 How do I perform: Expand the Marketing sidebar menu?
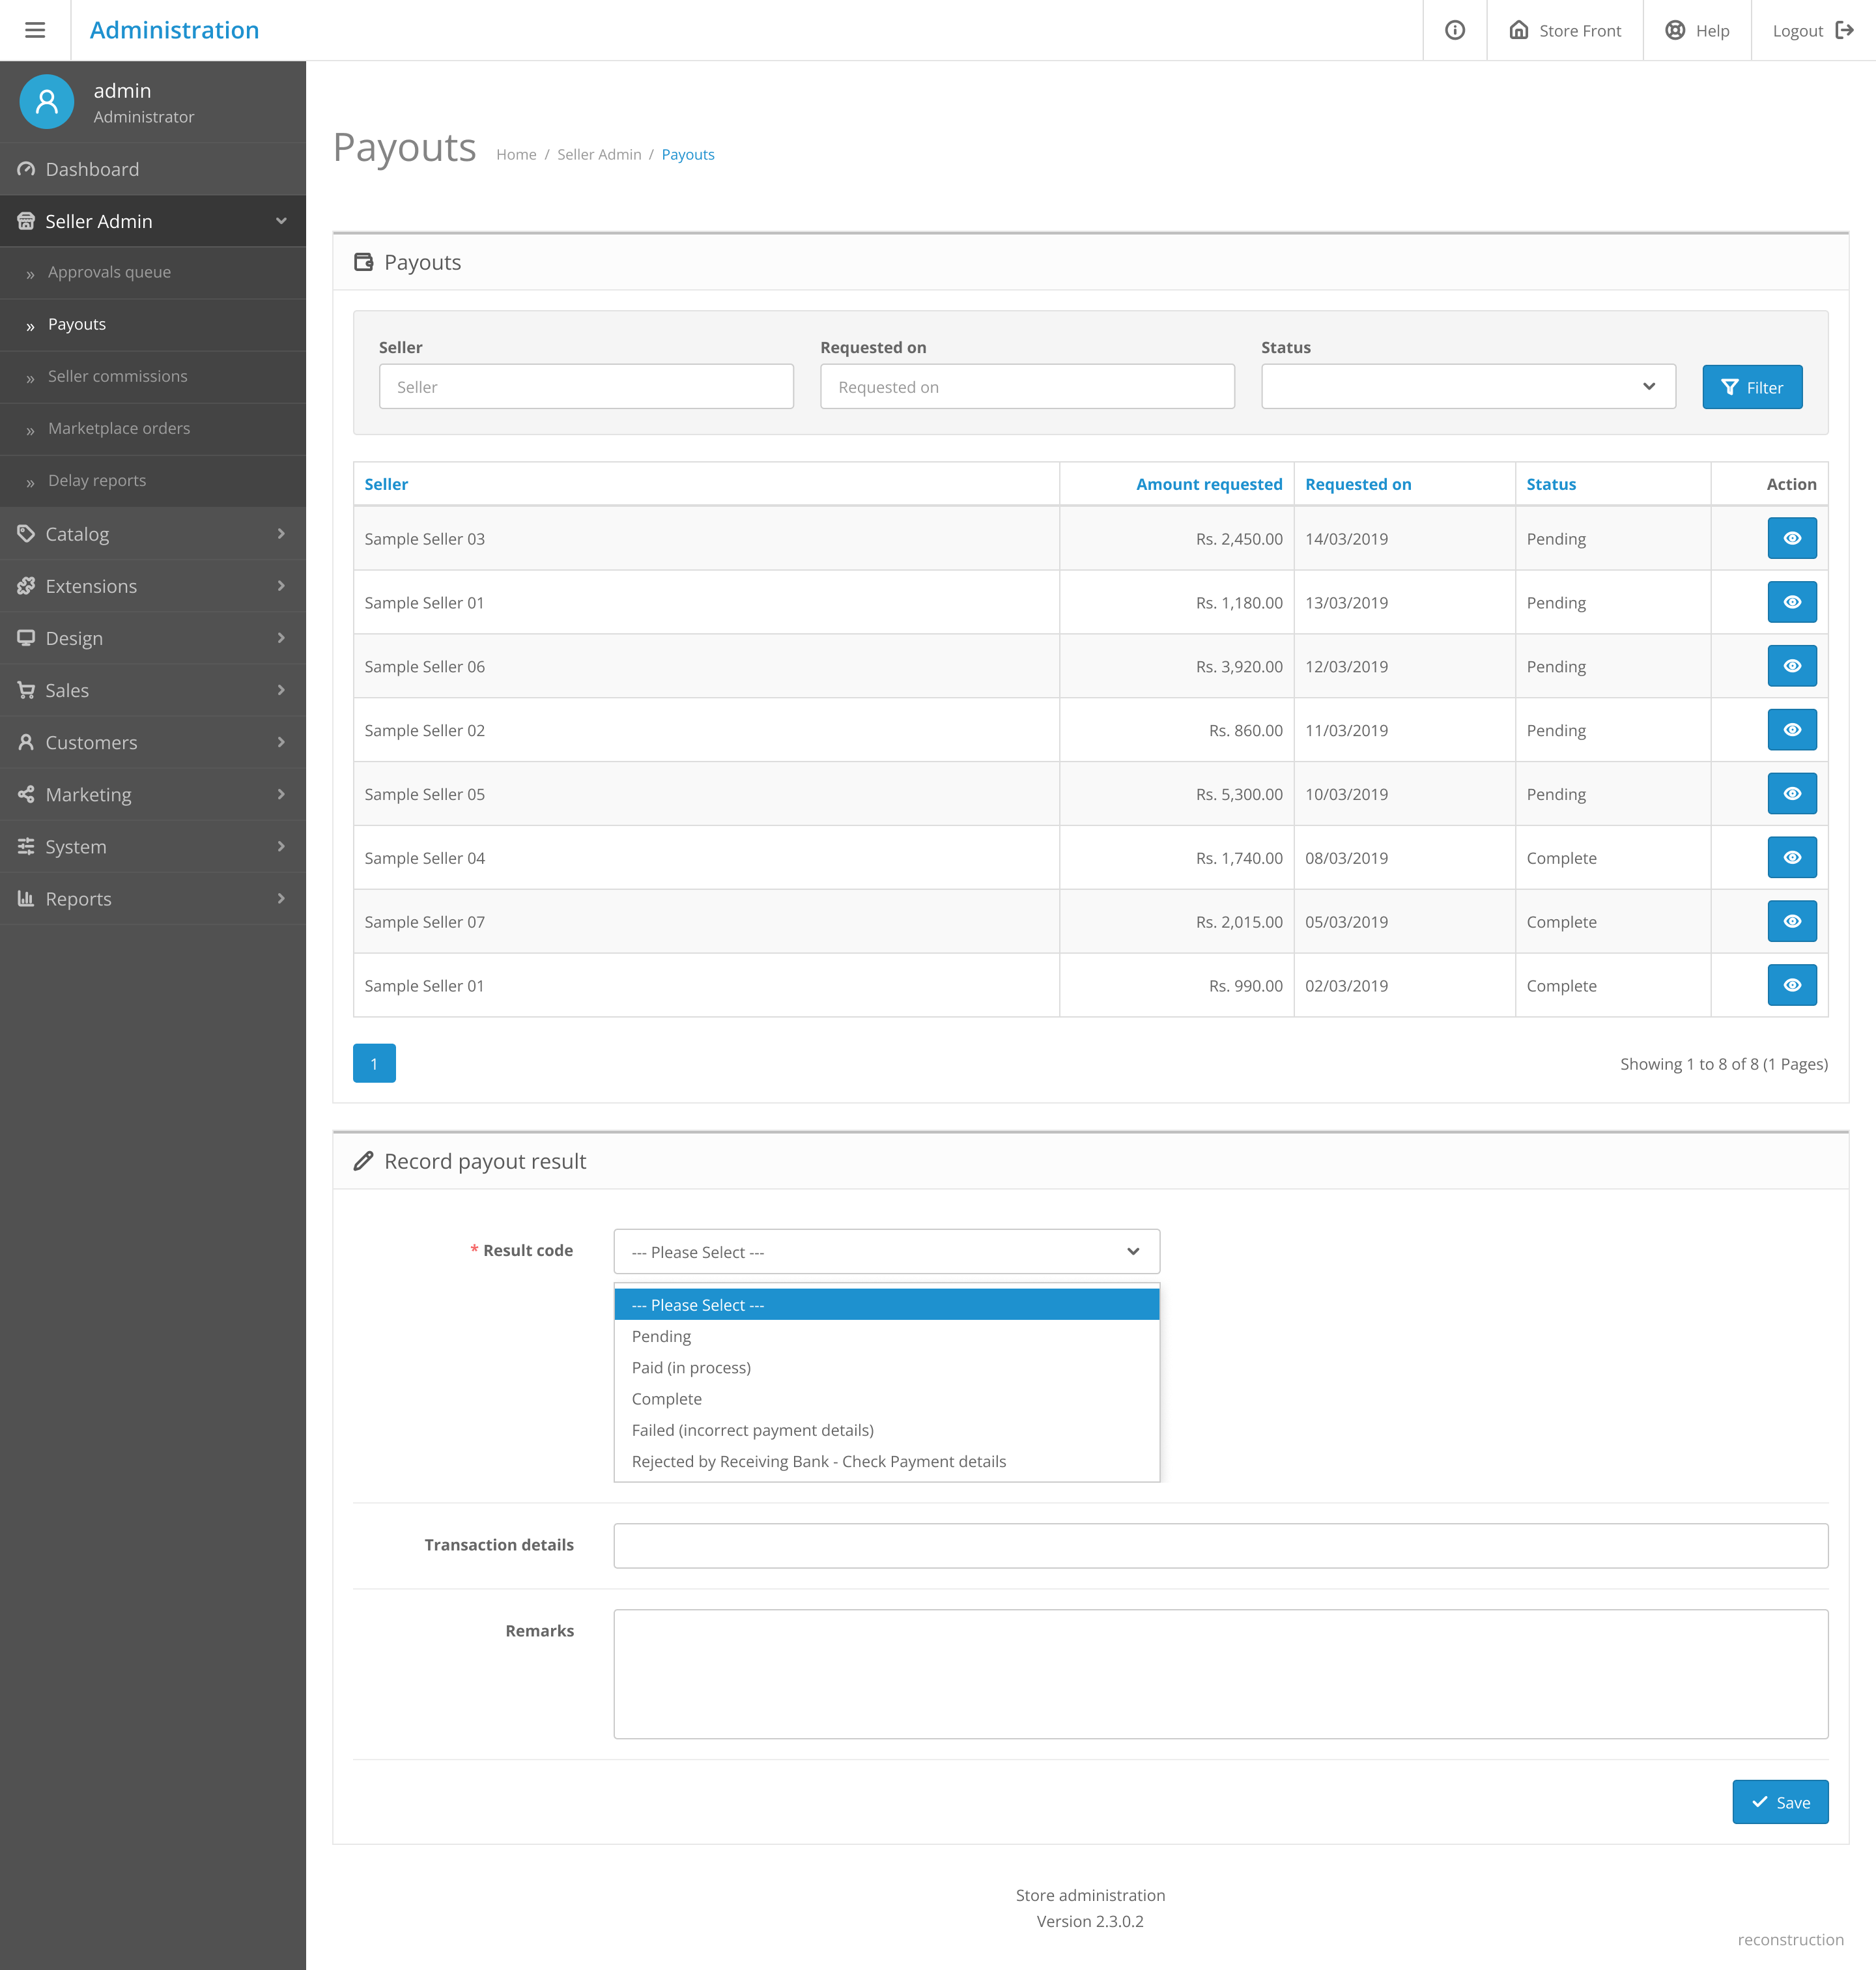tap(153, 794)
